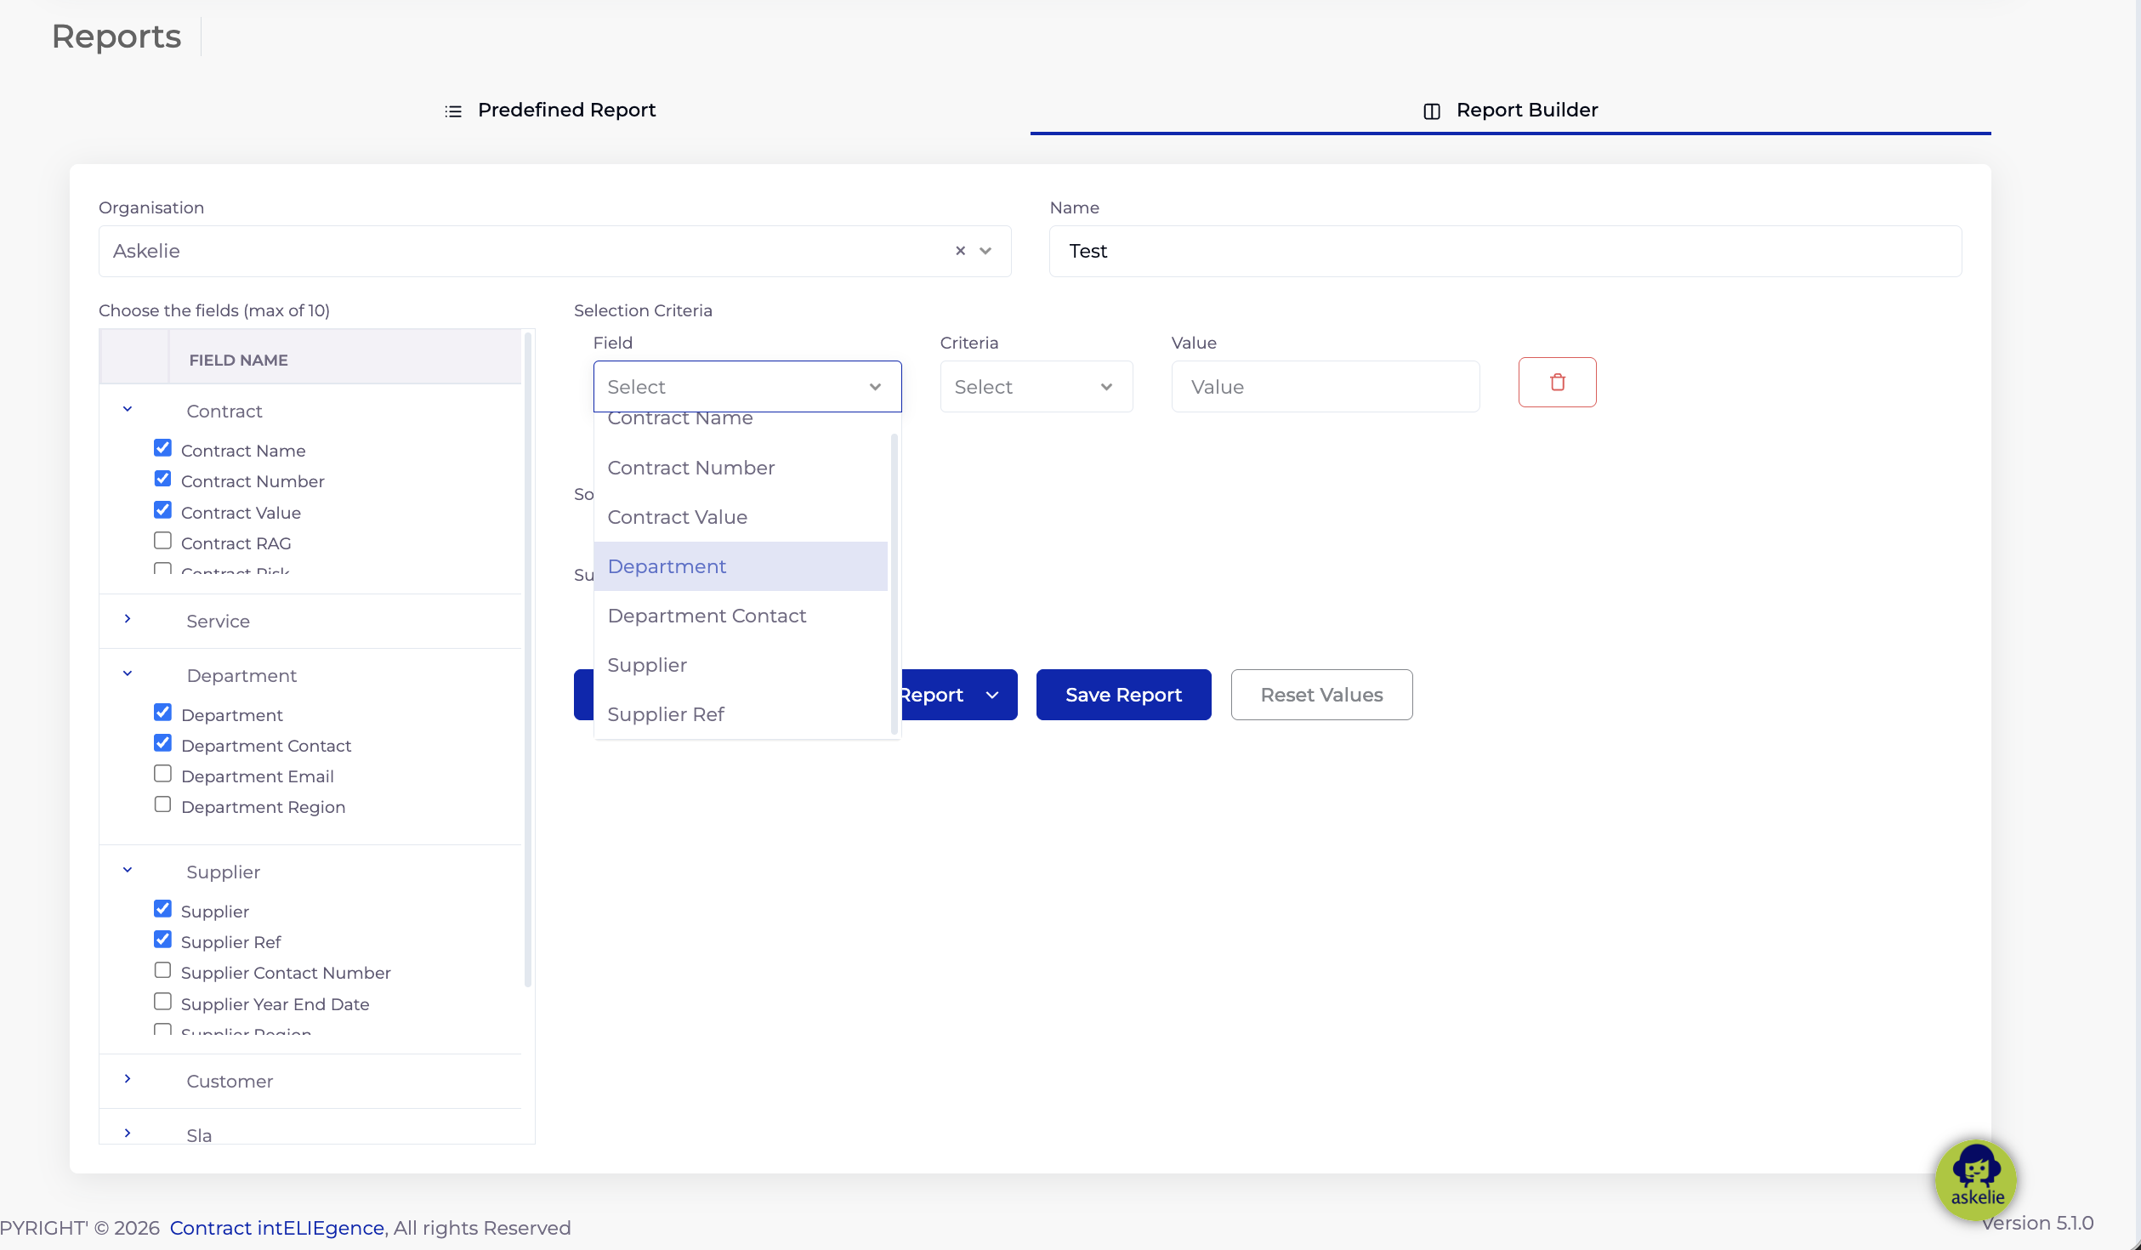Expand the Sla field group
This screenshot has width=2141, height=1250.
[x=128, y=1134]
